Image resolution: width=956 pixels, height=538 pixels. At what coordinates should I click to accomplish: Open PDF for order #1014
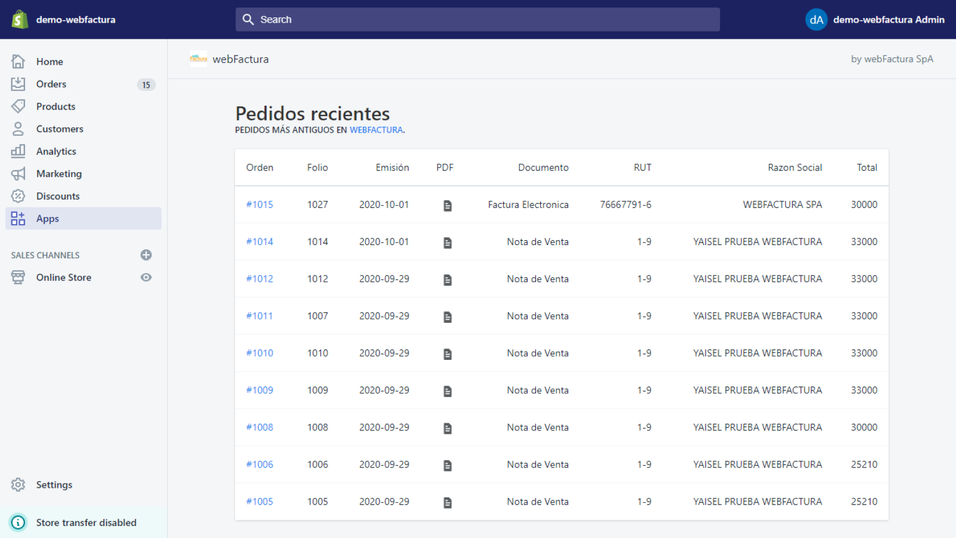pyautogui.click(x=448, y=243)
